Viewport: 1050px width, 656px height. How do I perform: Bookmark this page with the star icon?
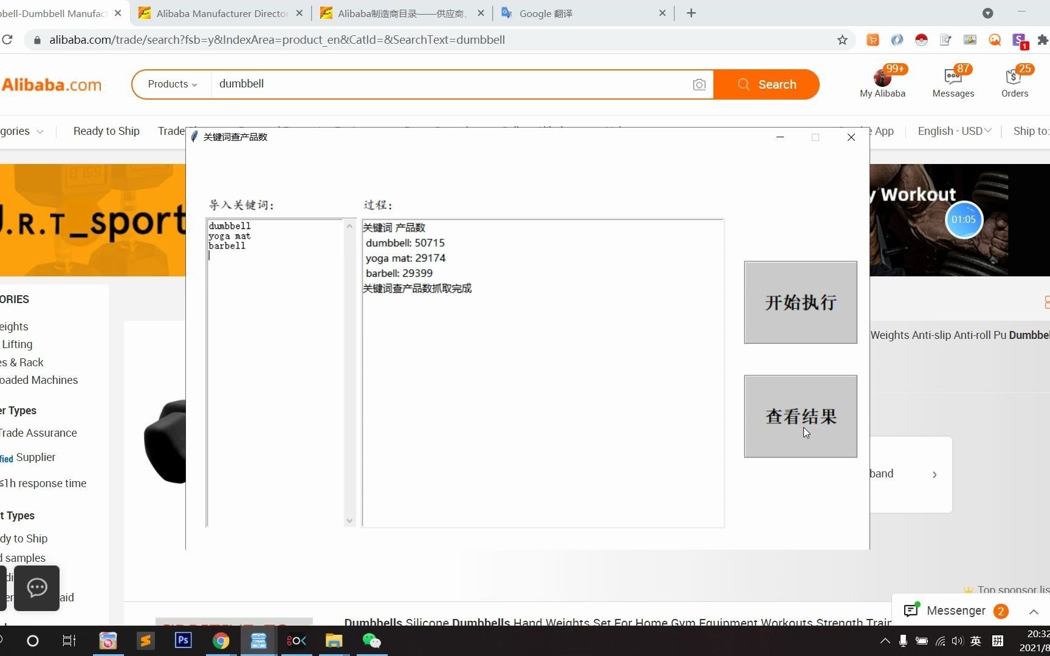[842, 40]
